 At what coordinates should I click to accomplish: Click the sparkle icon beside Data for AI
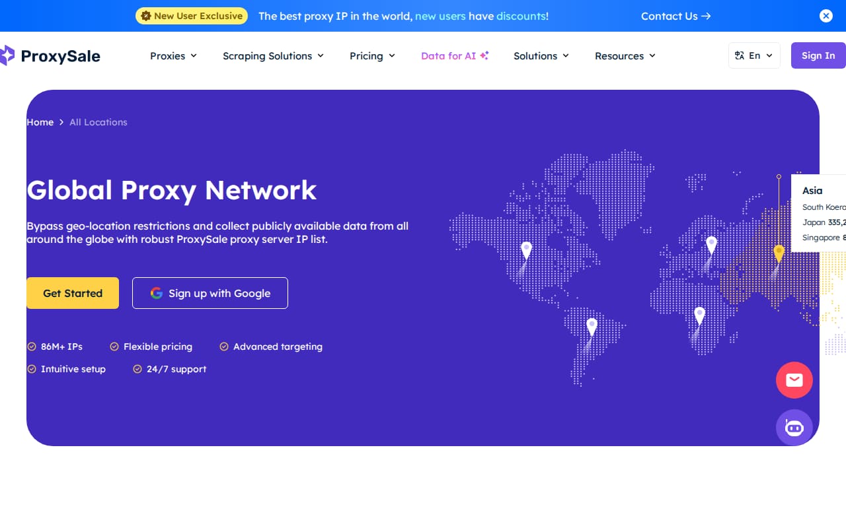point(484,55)
